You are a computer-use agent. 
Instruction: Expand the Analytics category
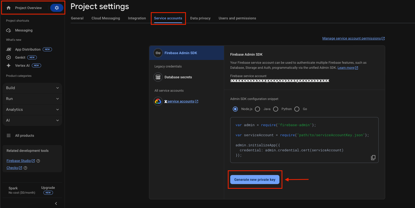click(x=32, y=110)
